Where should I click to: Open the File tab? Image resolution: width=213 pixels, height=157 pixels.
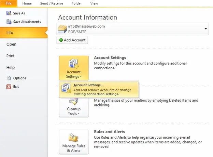9,3
